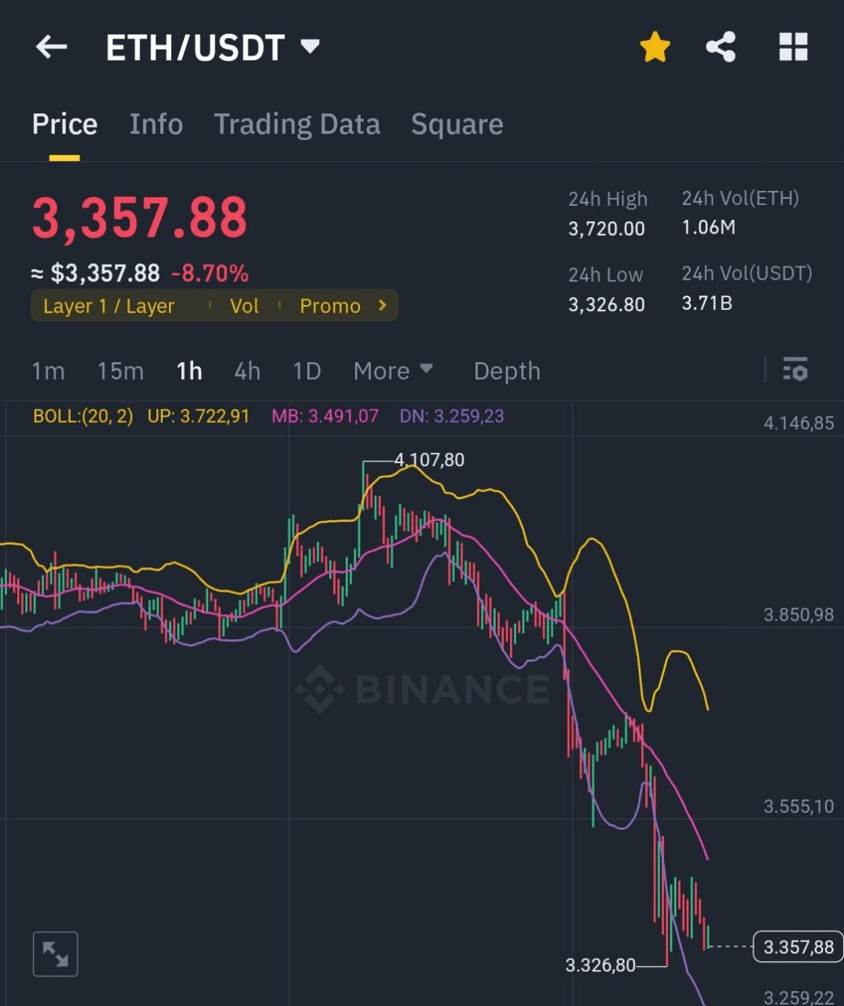
Task: Select the 1D timeframe
Action: (x=306, y=370)
